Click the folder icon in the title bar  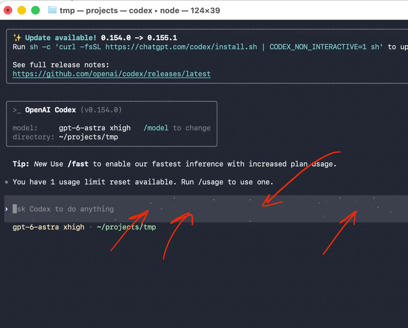click(52, 10)
